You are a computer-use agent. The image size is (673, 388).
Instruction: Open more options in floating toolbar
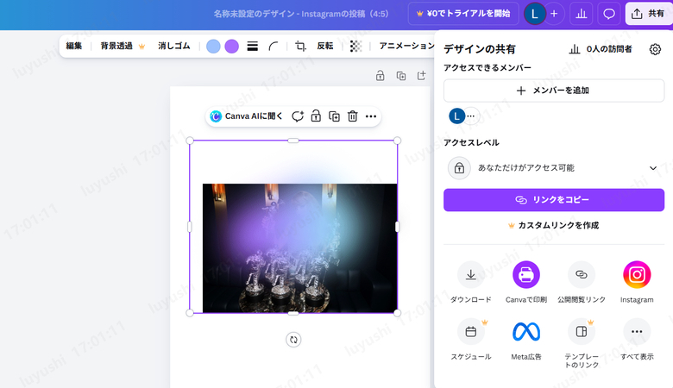pyautogui.click(x=371, y=116)
